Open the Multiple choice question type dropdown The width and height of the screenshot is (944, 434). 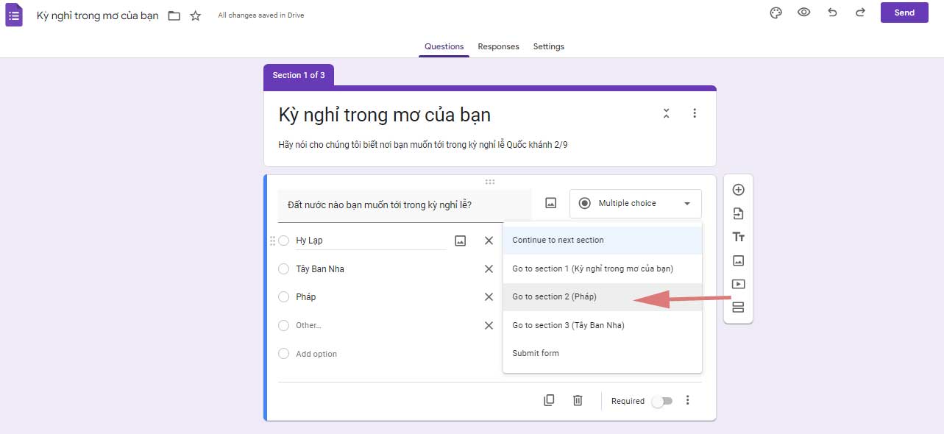tap(635, 203)
